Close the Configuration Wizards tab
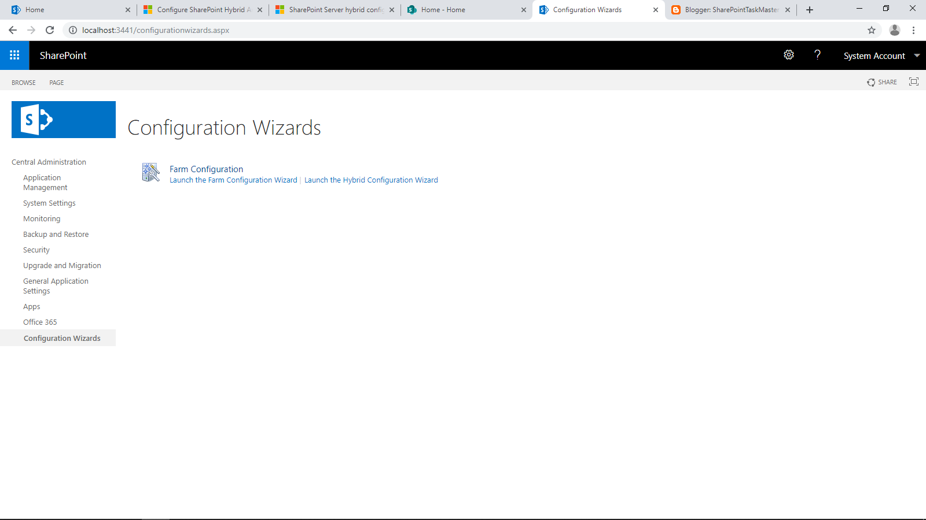Viewport: 926px width, 520px height. (656, 10)
